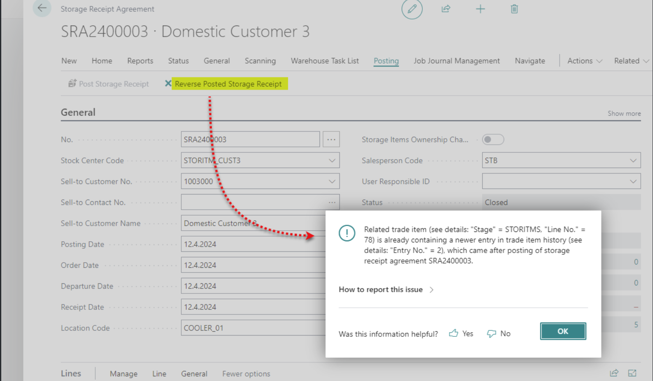Viewport: 653px width, 381px height.
Task: Open Lines section in new window icon
Action: pyautogui.click(x=632, y=373)
